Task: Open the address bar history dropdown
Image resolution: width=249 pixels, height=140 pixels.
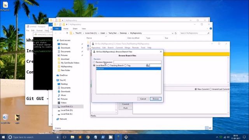Action: 172,33
